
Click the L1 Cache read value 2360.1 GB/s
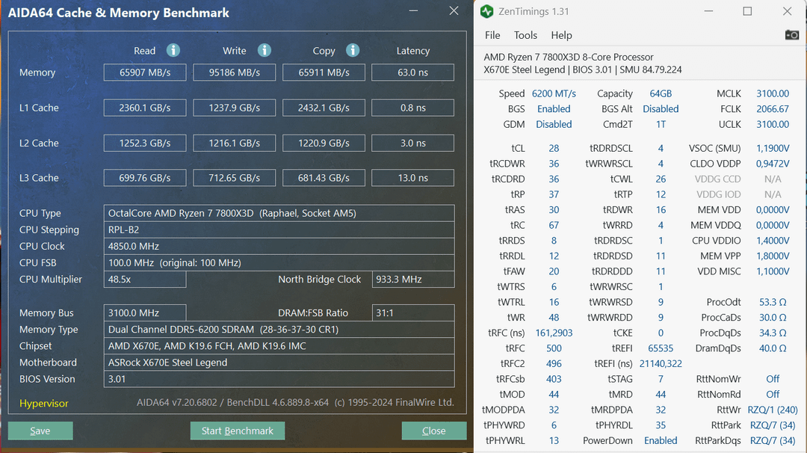point(145,108)
